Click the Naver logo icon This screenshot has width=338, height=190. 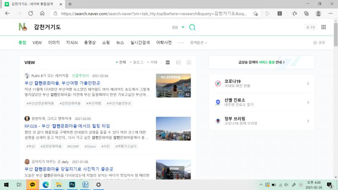click(x=23, y=27)
